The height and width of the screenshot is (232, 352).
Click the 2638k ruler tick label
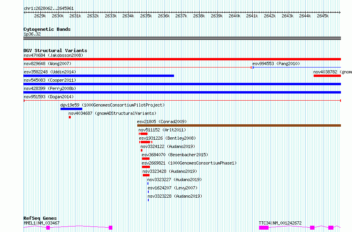click(199, 16)
